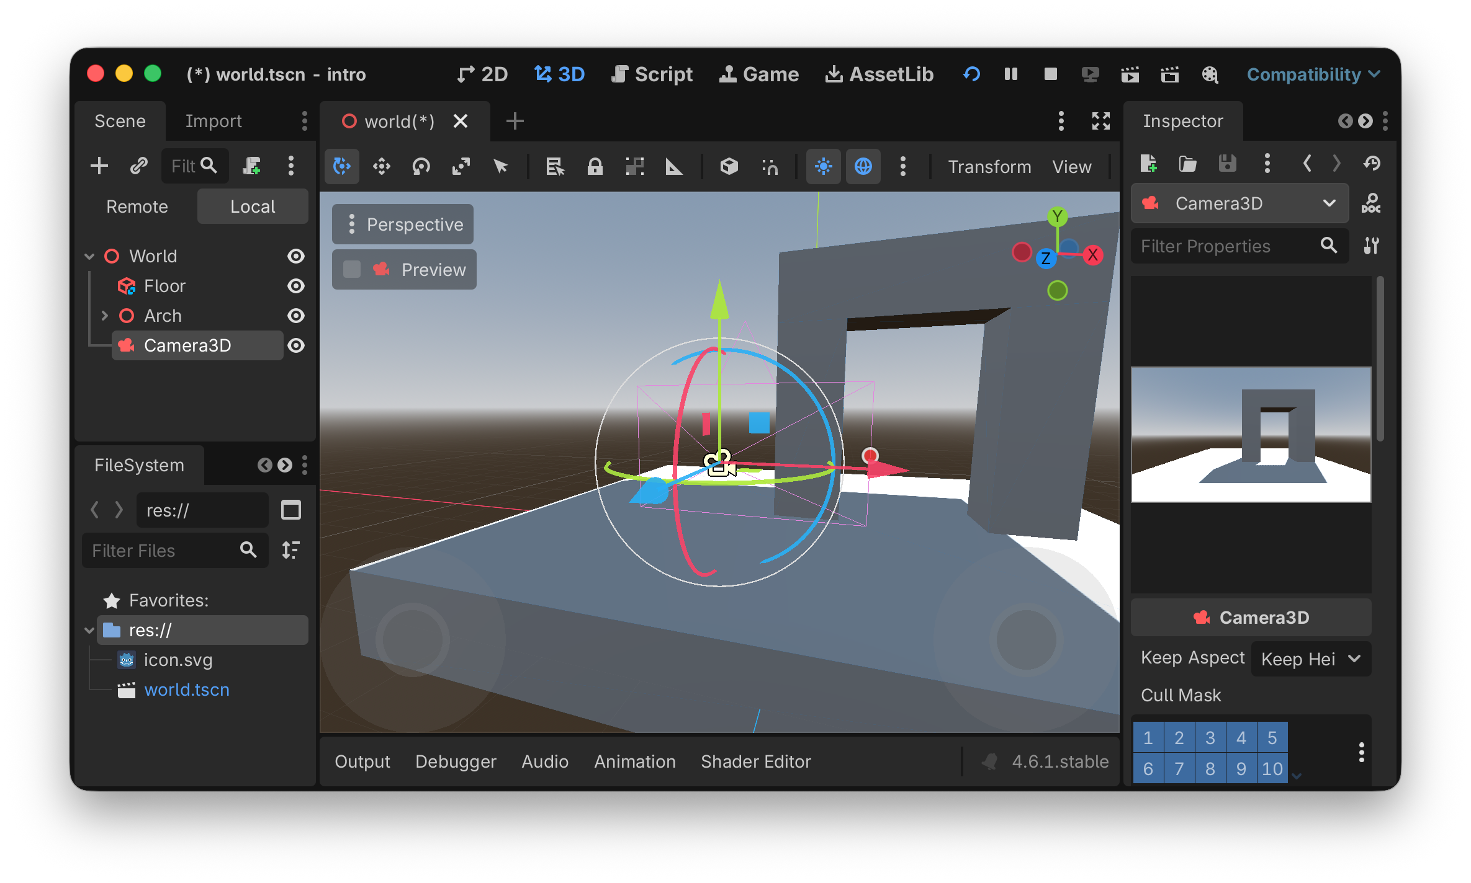Toggle visibility of the Arch node
This screenshot has width=1471, height=883.
(296, 316)
